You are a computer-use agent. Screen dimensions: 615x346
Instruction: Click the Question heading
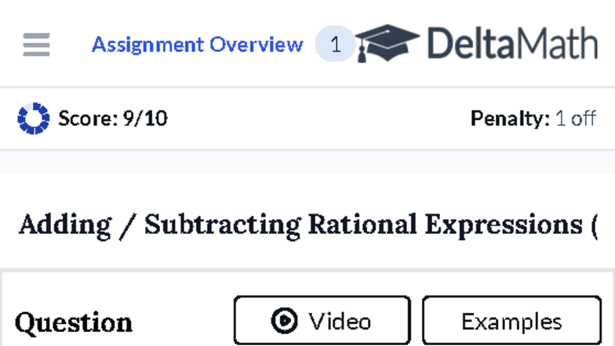tap(74, 322)
